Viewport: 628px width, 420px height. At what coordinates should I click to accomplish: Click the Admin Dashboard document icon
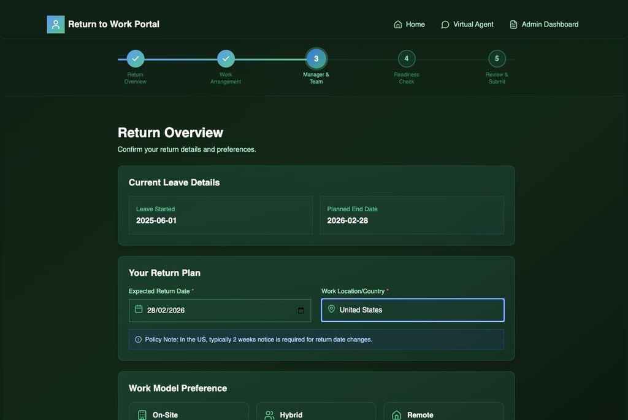514,25
